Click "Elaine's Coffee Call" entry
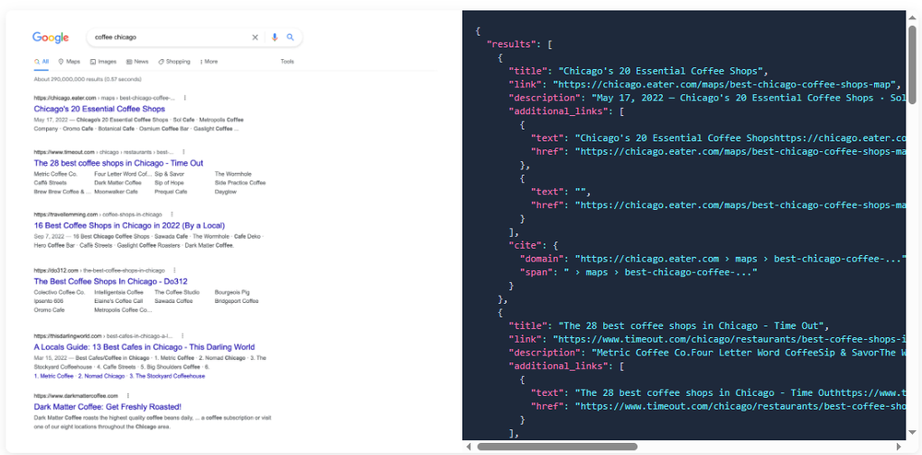 tap(118, 301)
